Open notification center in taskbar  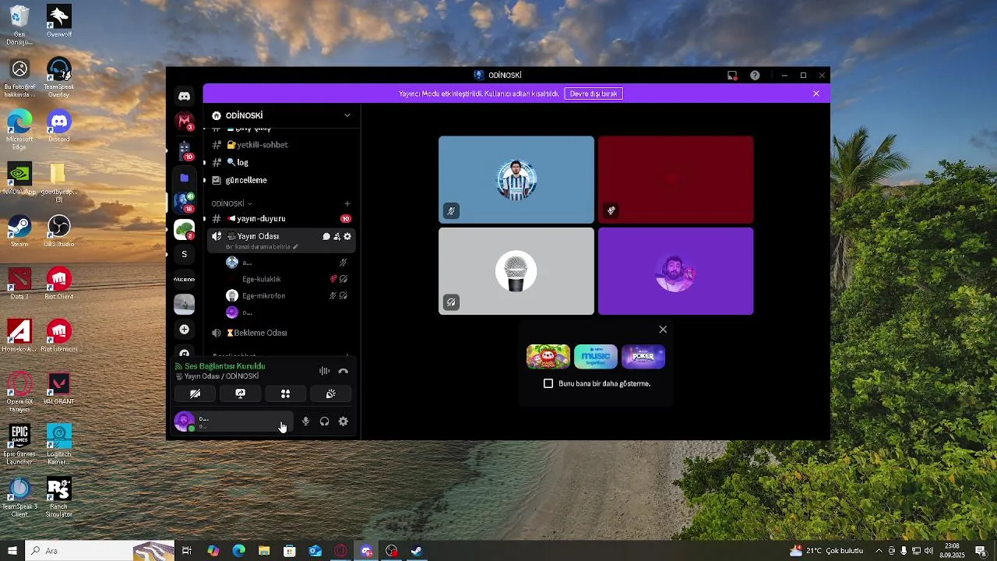(x=981, y=551)
